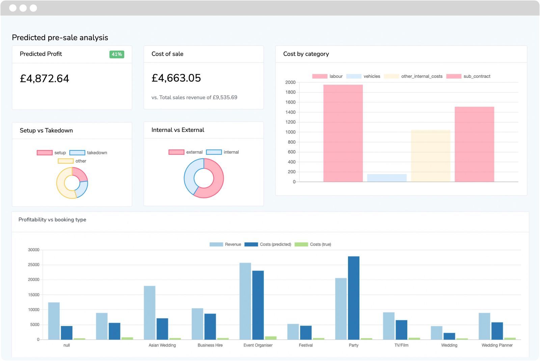Click the Party predicted costs bar

click(354, 298)
